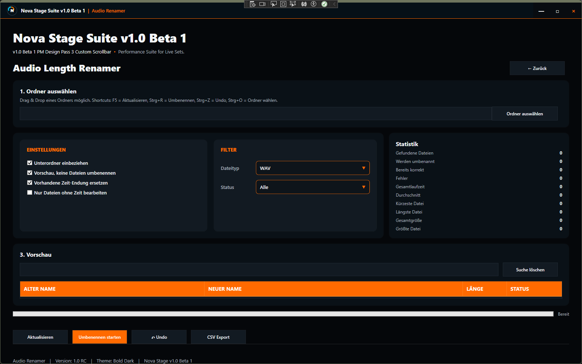Click the Audio Renamer footer entry
This screenshot has height=364, width=582.
(29, 361)
